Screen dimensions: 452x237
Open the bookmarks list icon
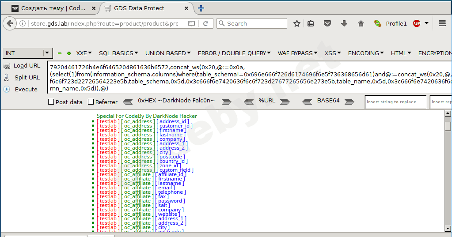tap(311, 24)
